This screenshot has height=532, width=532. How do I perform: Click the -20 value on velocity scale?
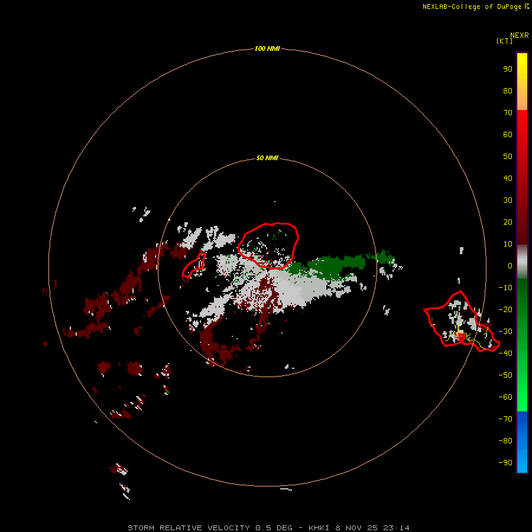point(505,309)
